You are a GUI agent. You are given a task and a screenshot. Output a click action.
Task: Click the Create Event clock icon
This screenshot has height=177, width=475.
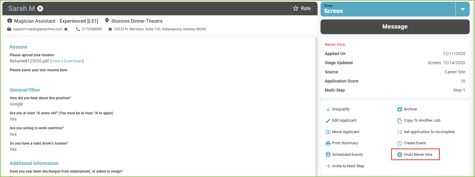pyautogui.click(x=399, y=143)
